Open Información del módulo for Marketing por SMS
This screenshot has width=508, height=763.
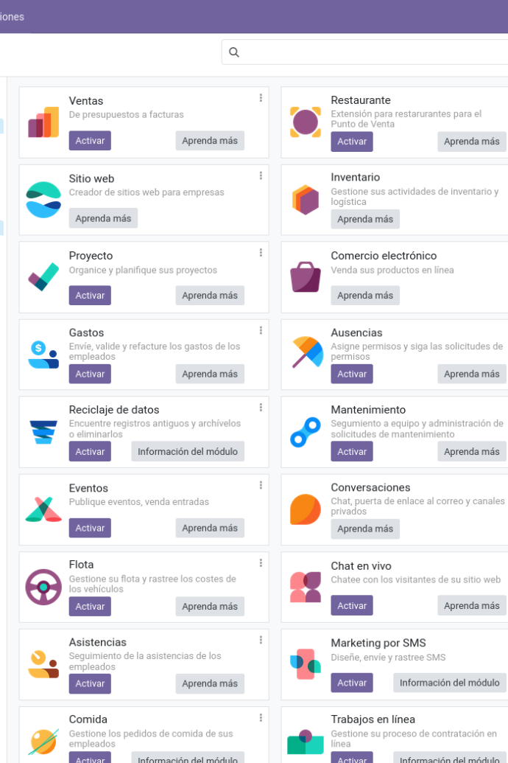[450, 683]
